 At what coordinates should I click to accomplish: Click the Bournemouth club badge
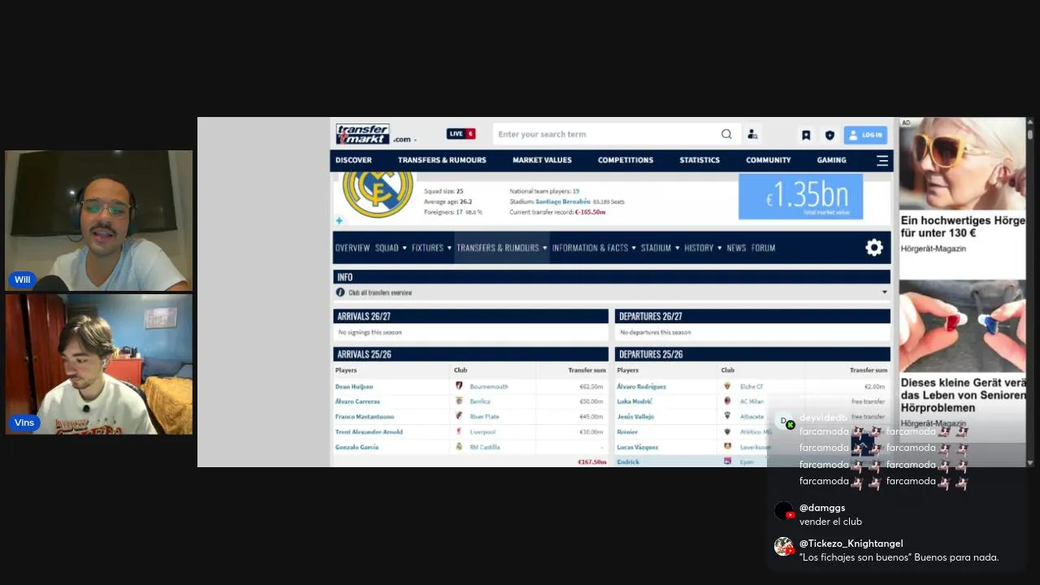459,386
